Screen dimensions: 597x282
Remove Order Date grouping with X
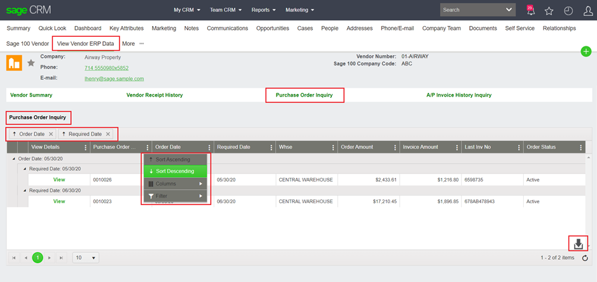pyautogui.click(x=51, y=134)
